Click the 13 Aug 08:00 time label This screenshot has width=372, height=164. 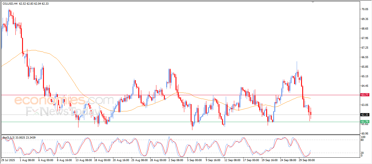83,160
